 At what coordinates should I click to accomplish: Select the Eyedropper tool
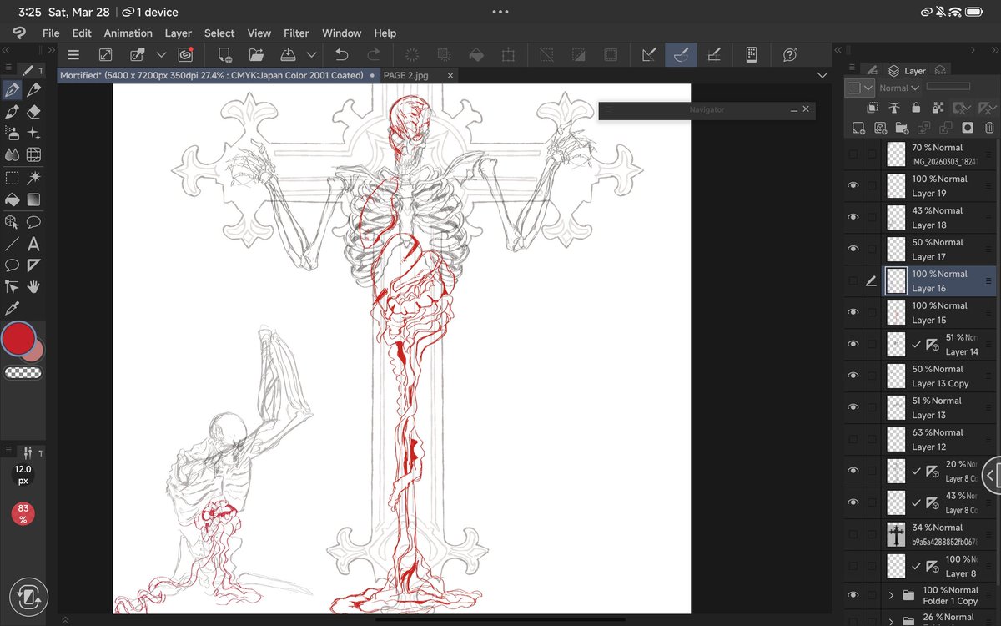coord(12,309)
